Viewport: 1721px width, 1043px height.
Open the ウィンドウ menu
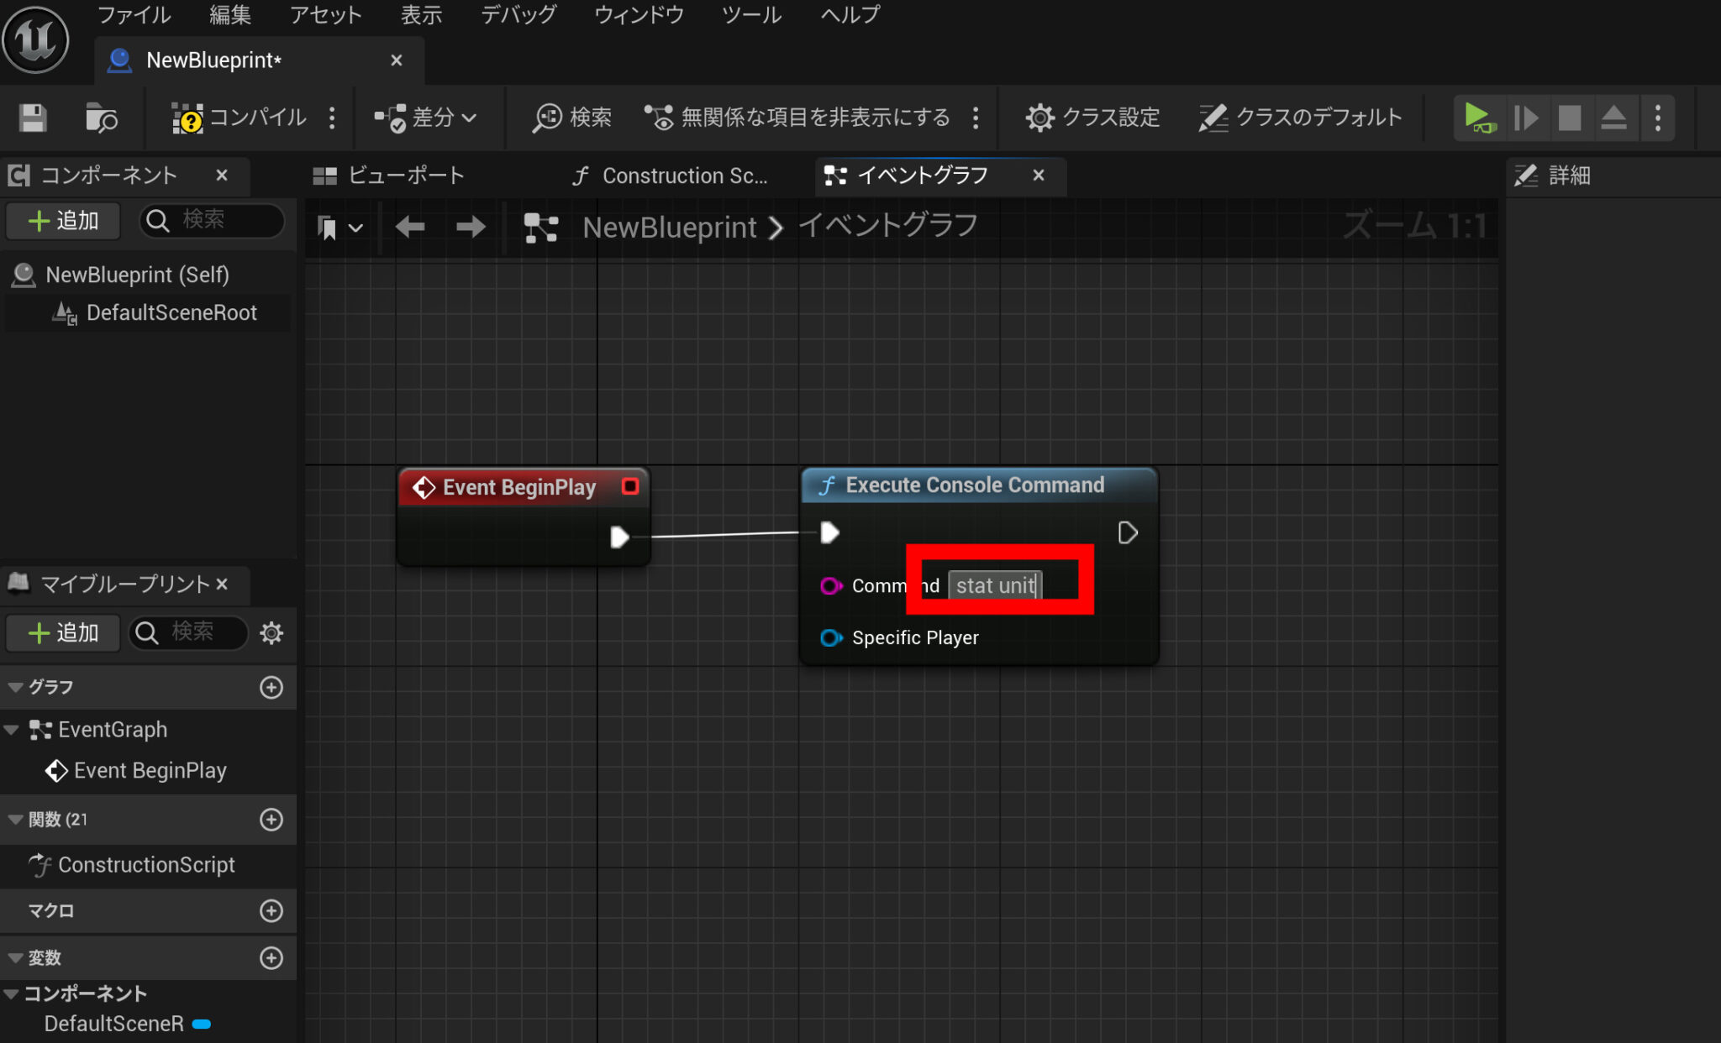[638, 14]
